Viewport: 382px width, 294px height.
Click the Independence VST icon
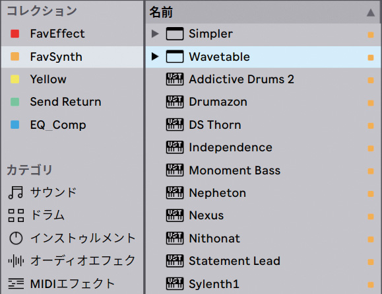coord(175,147)
